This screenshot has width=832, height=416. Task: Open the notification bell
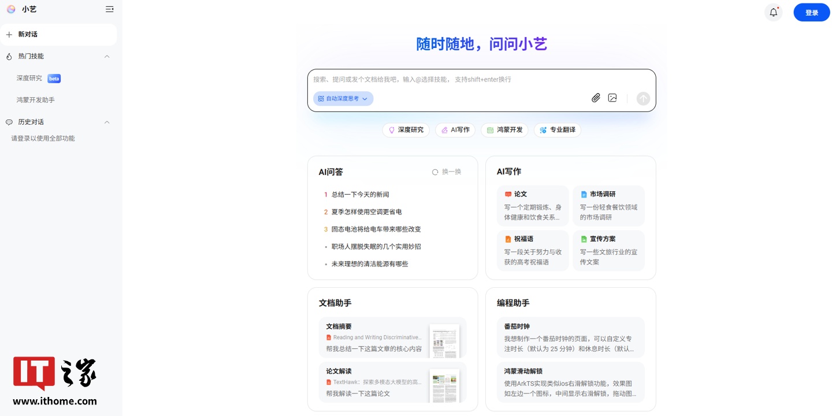click(774, 12)
